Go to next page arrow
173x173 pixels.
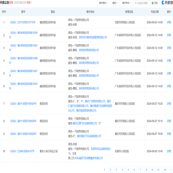[170, 170]
